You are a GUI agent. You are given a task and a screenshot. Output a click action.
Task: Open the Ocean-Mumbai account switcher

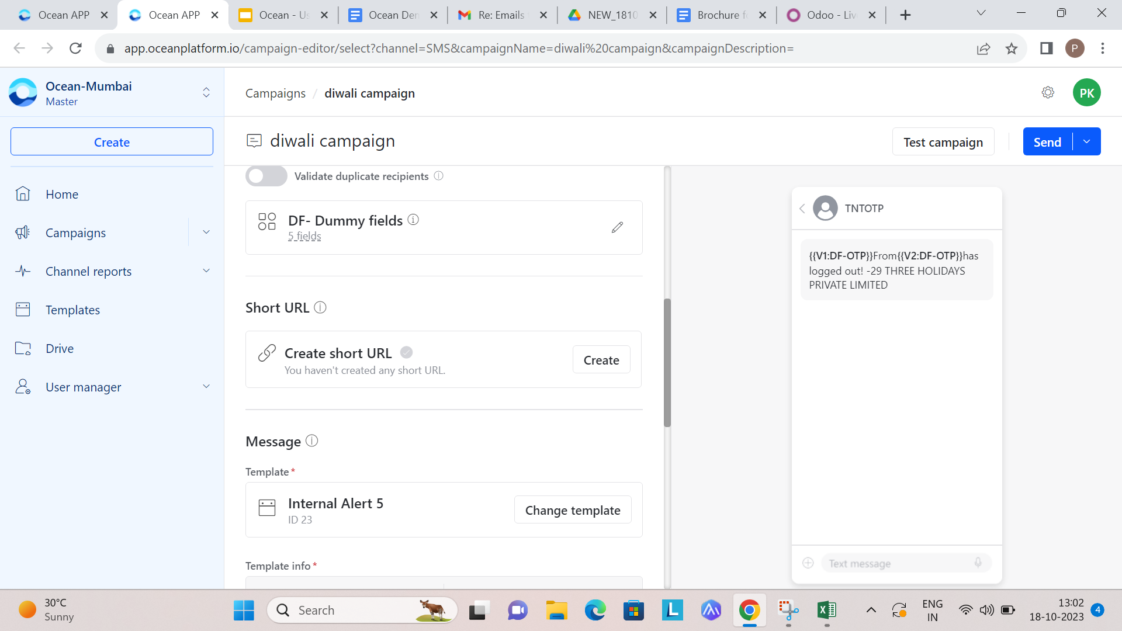[206, 92]
